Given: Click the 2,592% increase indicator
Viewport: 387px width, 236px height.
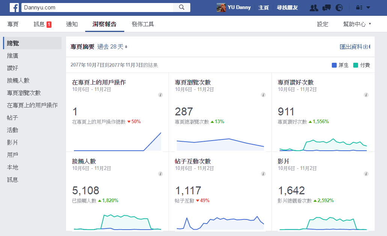Looking at the screenshot, I should [324, 201].
